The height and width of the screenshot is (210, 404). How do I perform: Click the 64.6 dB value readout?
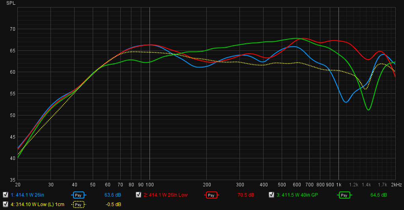(379, 195)
